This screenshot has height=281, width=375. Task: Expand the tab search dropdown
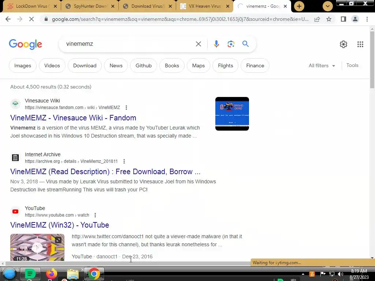pos(328,6)
